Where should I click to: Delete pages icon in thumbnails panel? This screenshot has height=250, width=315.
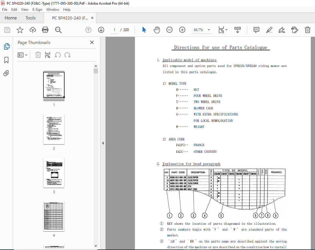(x=38, y=55)
